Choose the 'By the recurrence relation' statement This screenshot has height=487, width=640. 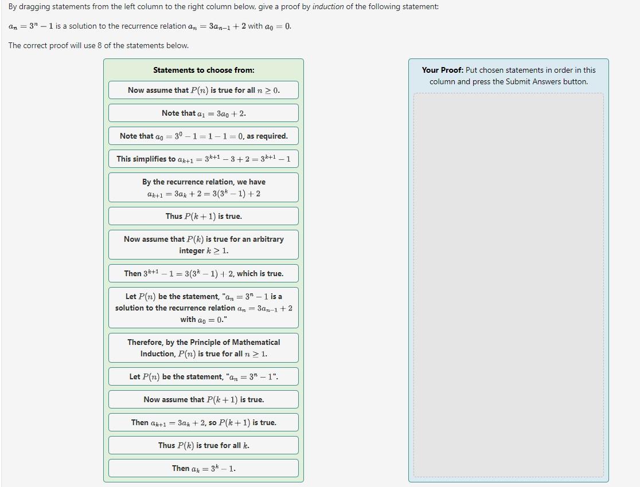(203, 187)
